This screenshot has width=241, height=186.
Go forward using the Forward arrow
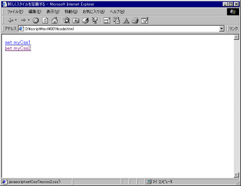(23, 20)
